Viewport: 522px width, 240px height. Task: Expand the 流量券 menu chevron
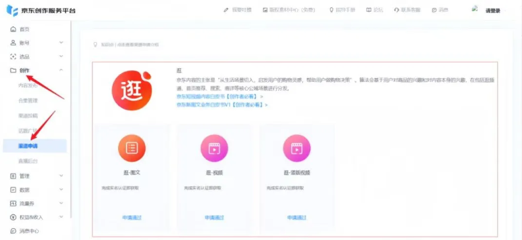click(61, 203)
